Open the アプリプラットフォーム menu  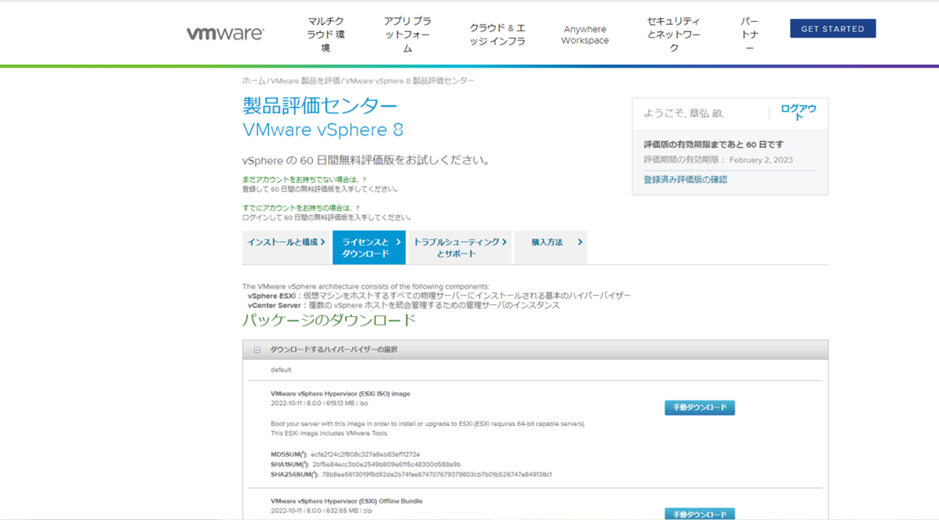tap(408, 34)
